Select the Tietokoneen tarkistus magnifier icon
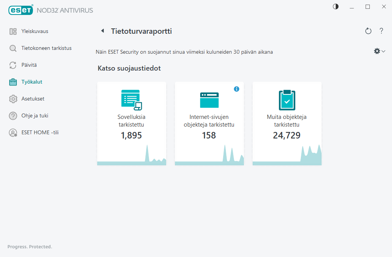 coord(13,48)
